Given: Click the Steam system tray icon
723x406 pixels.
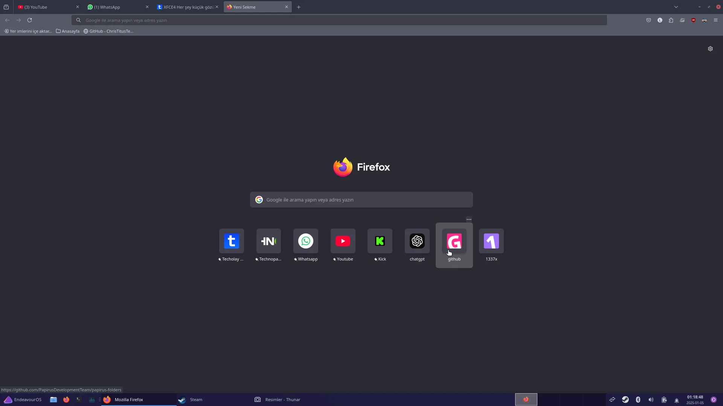Looking at the screenshot, I should pyautogui.click(x=625, y=400).
